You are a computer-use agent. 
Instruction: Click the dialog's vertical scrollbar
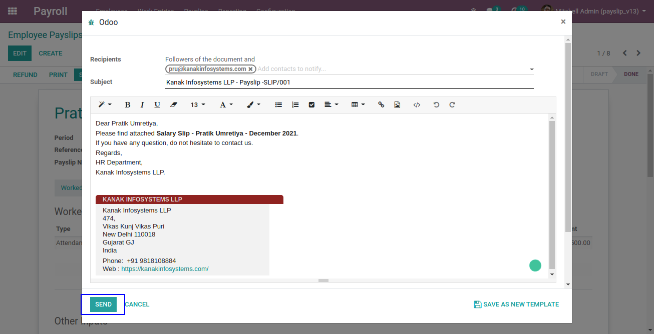pyautogui.click(x=568, y=137)
